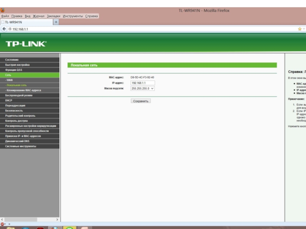Click the Сохранить button
Image resolution: width=306 pixels, height=229 pixels.
pos(141,101)
